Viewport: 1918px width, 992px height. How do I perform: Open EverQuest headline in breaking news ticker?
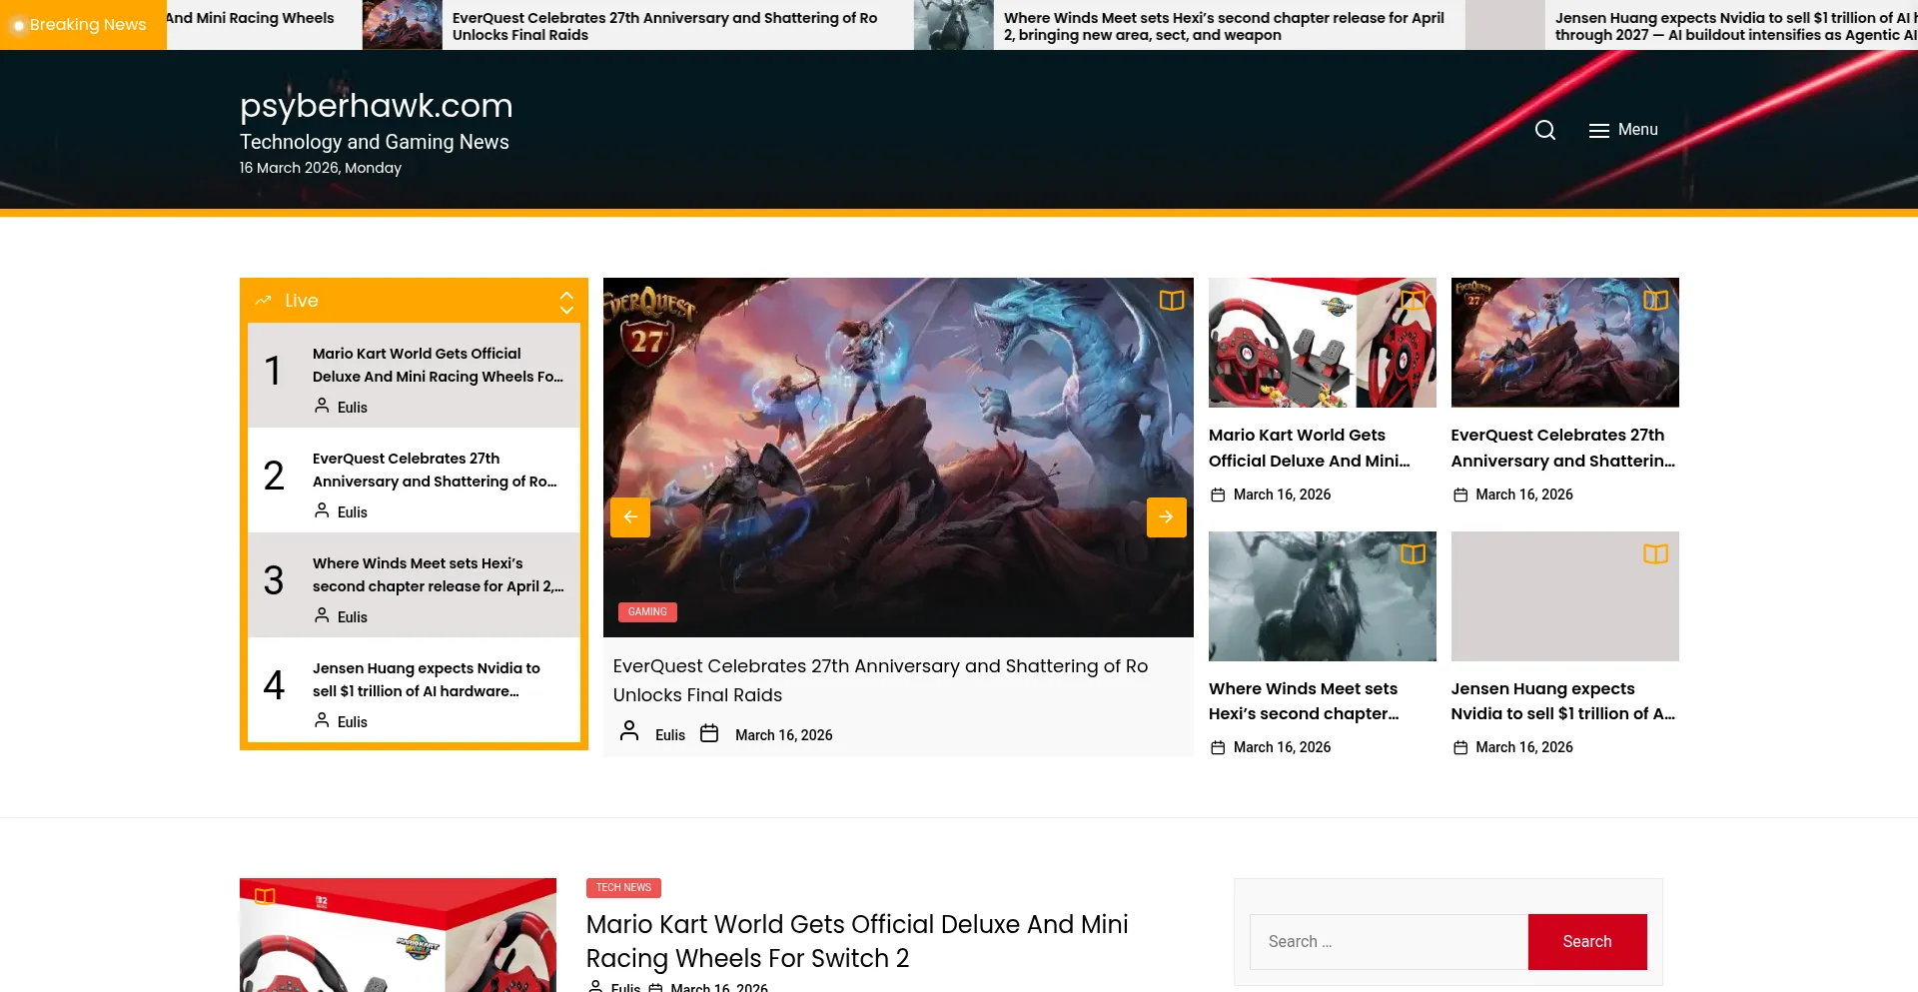tap(664, 26)
